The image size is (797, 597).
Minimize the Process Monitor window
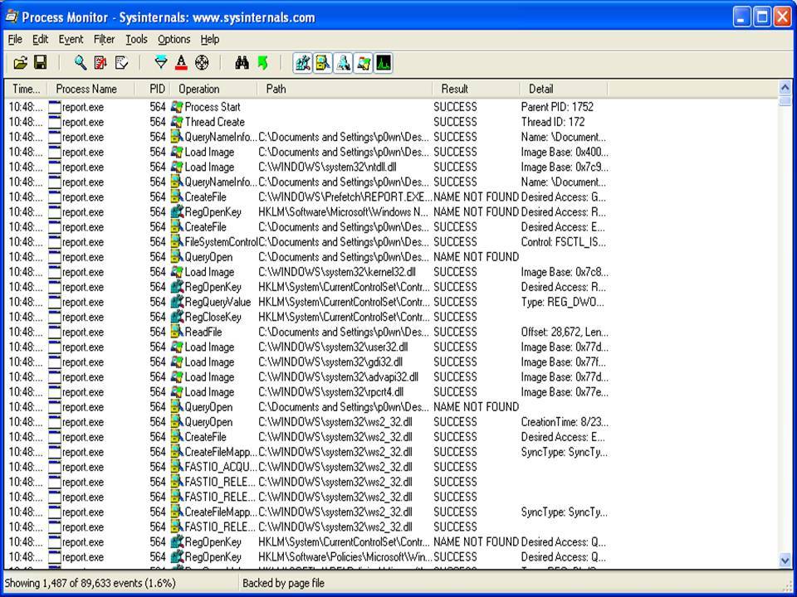coord(742,17)
